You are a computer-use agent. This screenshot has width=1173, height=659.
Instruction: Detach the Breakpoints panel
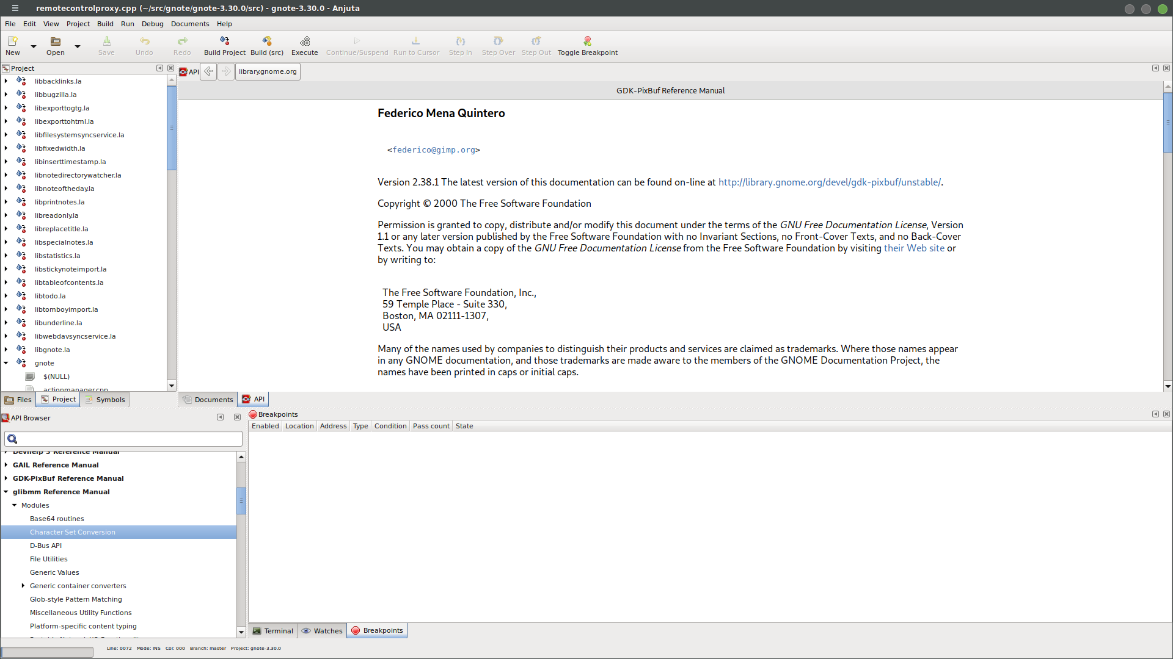[1155, 414]
